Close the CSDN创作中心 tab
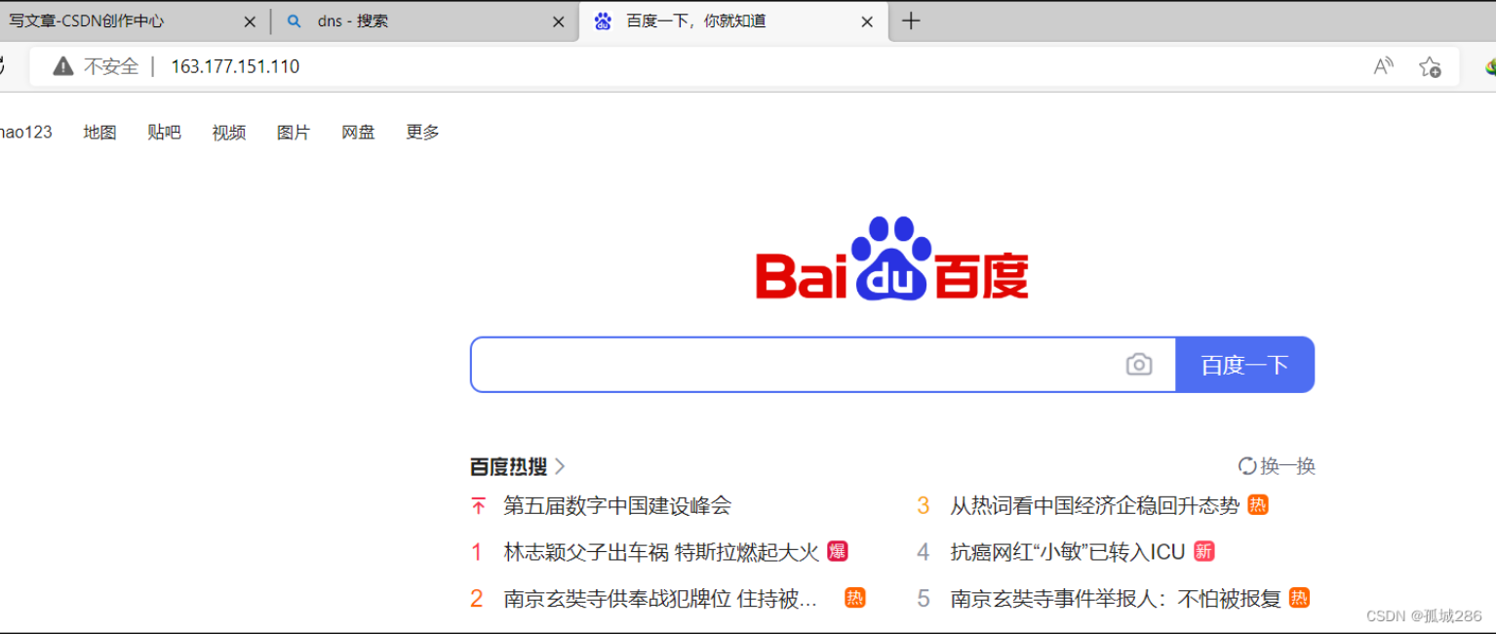 250,21
